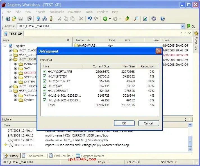Click the History panel scroll up arrow
Viewport: 200px width, 166px height.
pos(190,125)
